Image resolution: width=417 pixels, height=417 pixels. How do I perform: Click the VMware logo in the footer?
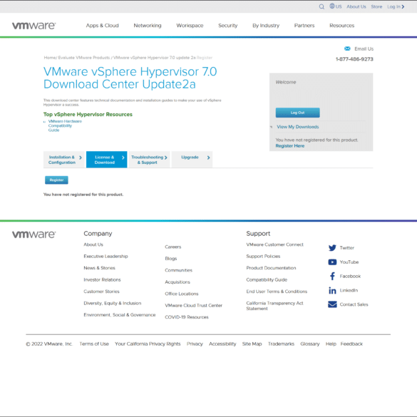click(34, 235)
